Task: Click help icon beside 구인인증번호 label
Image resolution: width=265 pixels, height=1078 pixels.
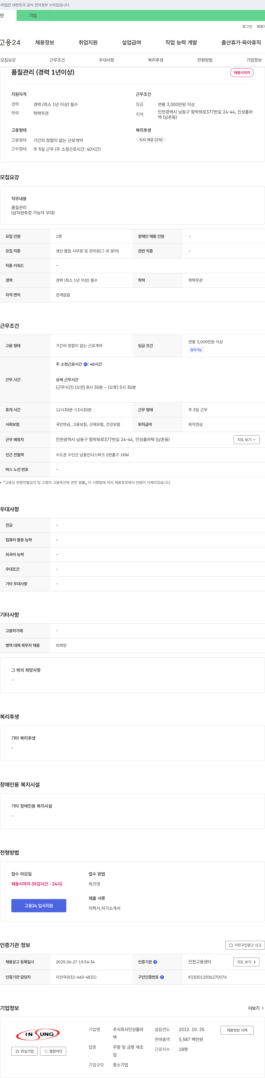Action: click(162, 977)
